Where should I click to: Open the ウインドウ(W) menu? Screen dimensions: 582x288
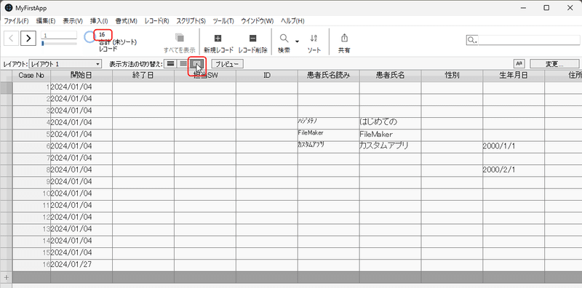point(258,21)
